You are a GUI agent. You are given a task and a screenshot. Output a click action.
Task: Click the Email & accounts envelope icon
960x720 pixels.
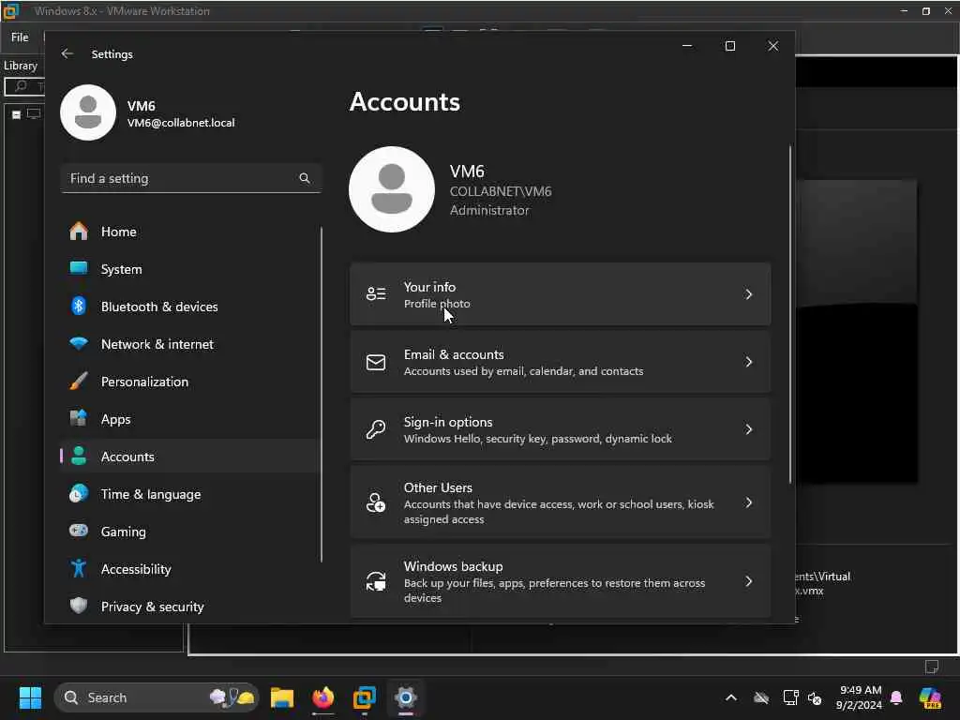(x=376, y=362)
